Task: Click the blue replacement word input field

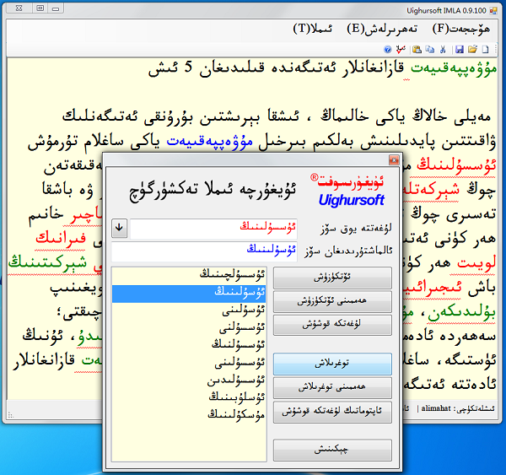Action: point(204,251)
